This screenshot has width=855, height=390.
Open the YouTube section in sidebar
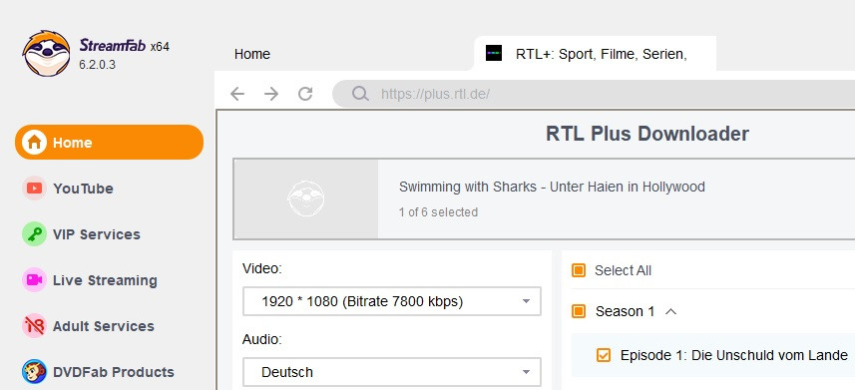click(83, 189)
